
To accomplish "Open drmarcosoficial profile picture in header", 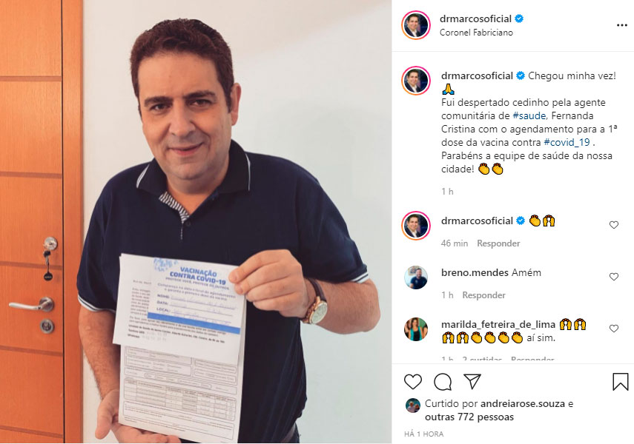I will (416, 25).
